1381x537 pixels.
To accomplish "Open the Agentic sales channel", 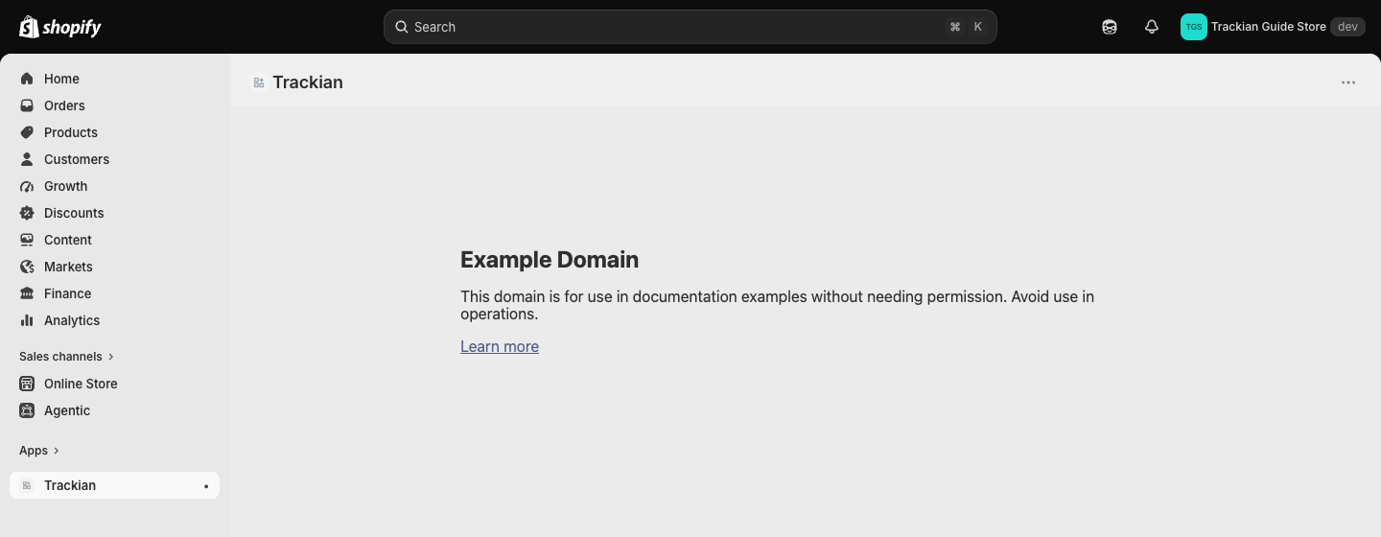I will coord(115,410).
